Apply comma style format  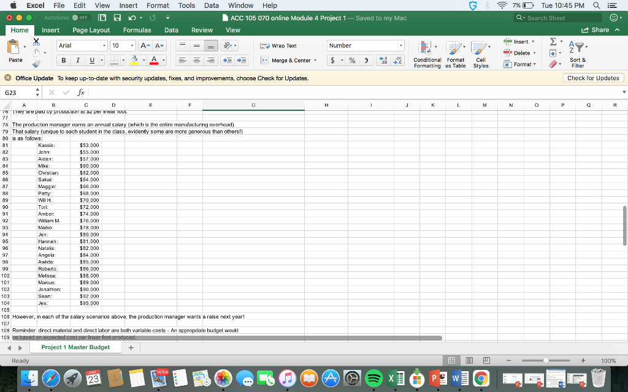pyautogui.click(x=366, y=61)
